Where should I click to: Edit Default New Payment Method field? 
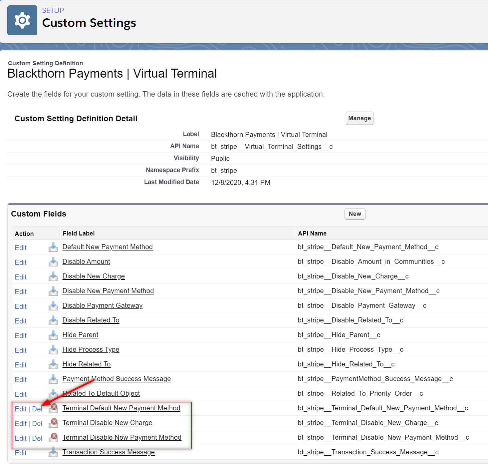point(21,248)
